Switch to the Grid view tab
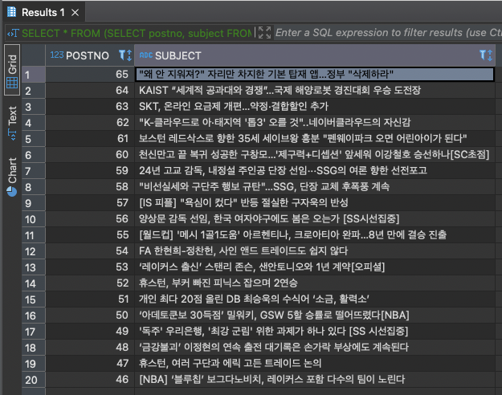The width and height of the screenshot is (502, 395). 12,70
